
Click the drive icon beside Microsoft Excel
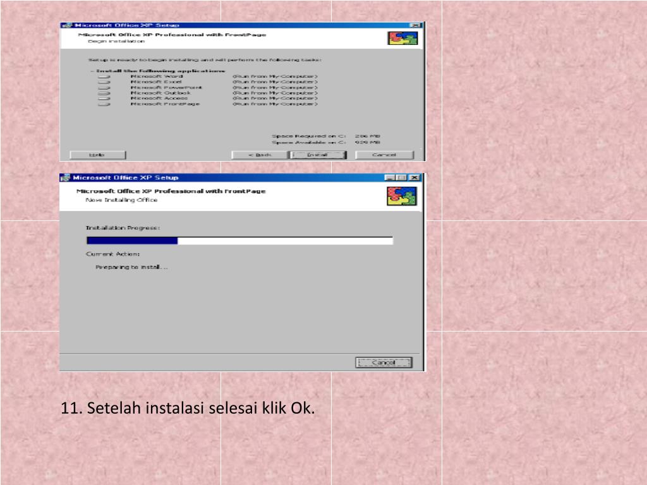tap(104, 82)
